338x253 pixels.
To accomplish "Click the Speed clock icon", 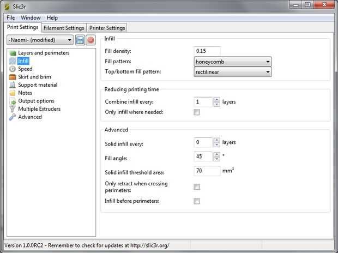I will click(13, 69).
